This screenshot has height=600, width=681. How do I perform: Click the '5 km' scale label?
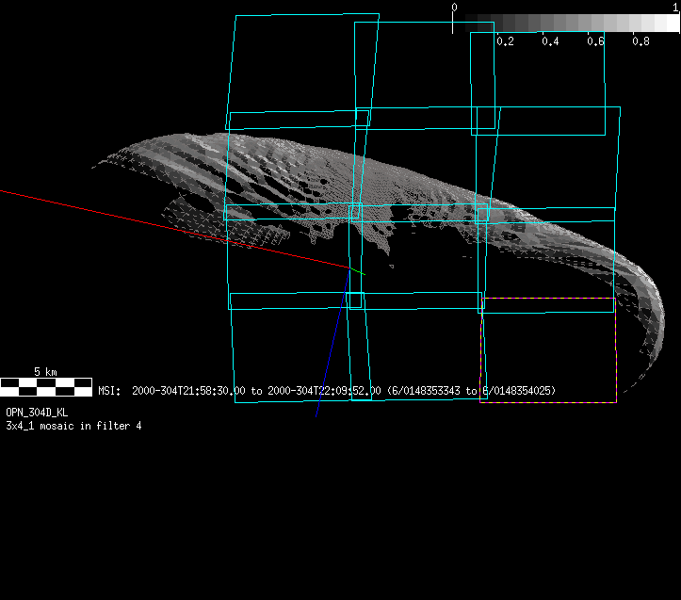tap(45, 372)
